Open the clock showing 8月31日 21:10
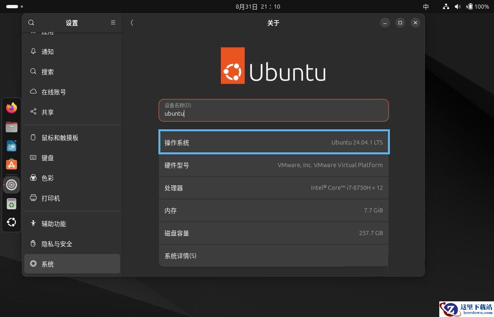This screenshot has width=494, height=317. point(258,7)
